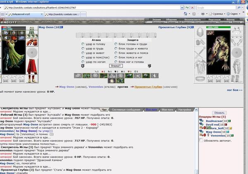Click the right shield icon beside Вперед button
This screenshot has width=248, height=174.
click(149, 66)
